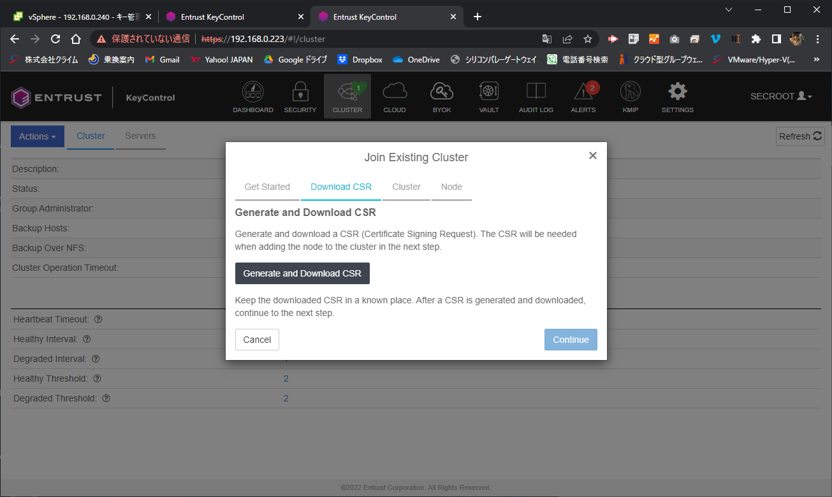This screenshot has height=497, width=832.
Task: Open Gmail bookmark
Action: pyautogui.click(x=163, y=59)
